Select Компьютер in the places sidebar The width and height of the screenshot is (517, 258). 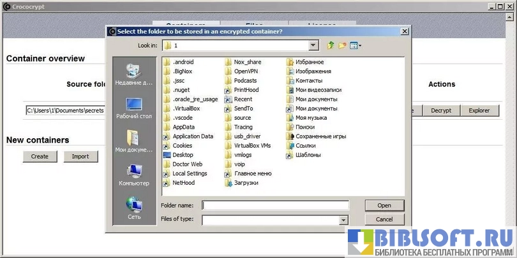click(x=134, y=174)
